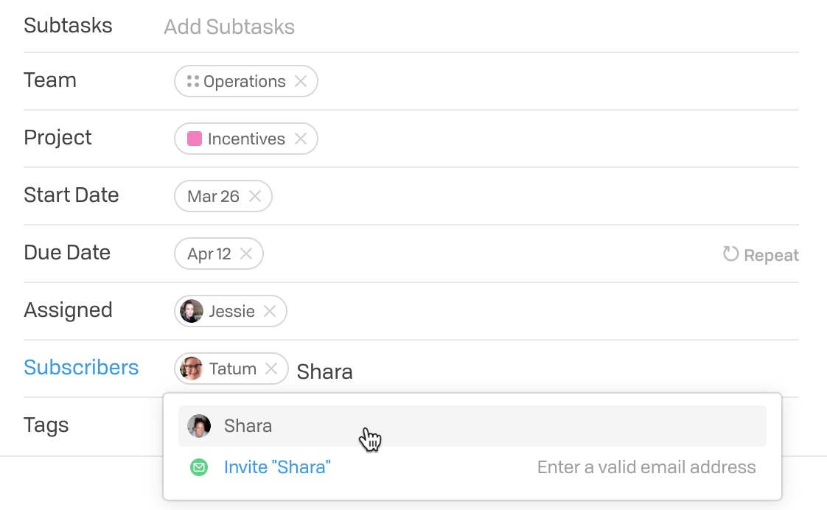Click the Shara text in subscribers input
This screenshot has width=827, height=510.
coord(325,372)
